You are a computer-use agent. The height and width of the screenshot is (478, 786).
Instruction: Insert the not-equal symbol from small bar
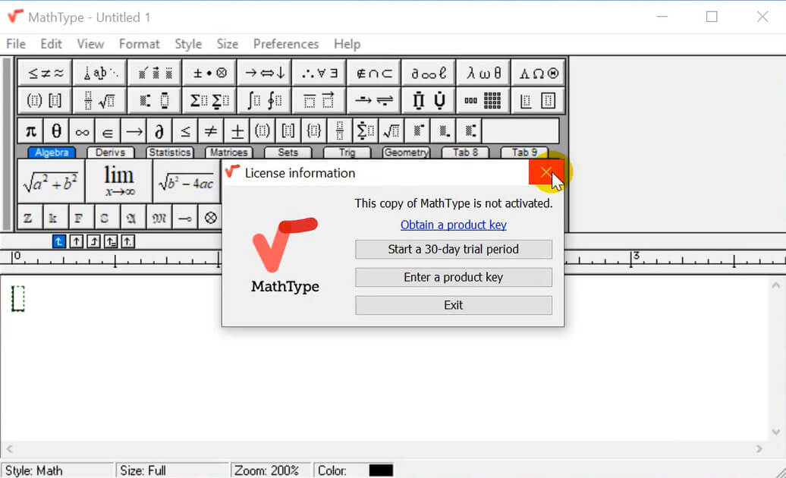211,131
